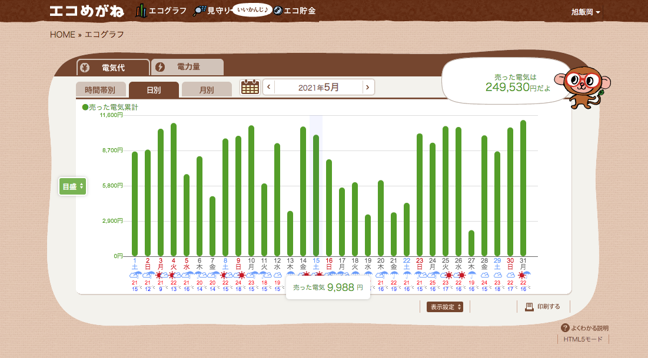
Task: Click the エコめがね logo
Action: [x=87, y=11]
